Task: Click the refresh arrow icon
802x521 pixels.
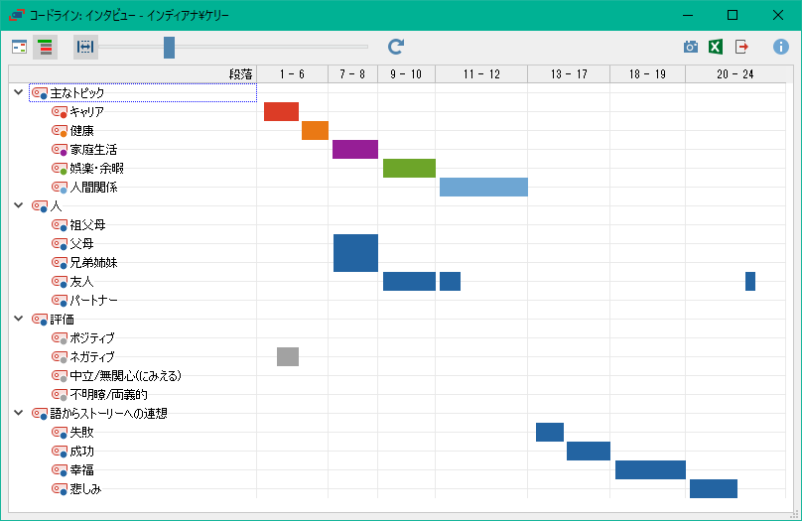Action: pyautogui.click(x=396, y=47)
